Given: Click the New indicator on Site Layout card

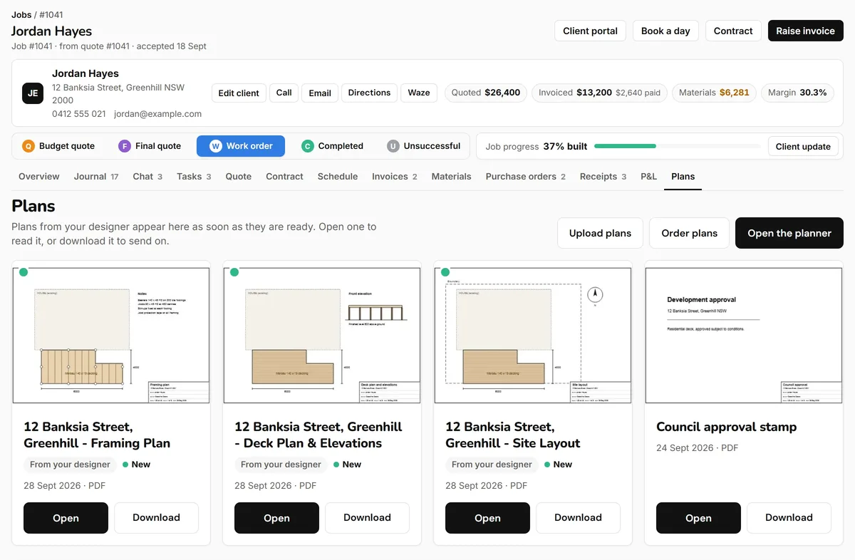Looking at the screenshot, I should [x=558, y=465].
